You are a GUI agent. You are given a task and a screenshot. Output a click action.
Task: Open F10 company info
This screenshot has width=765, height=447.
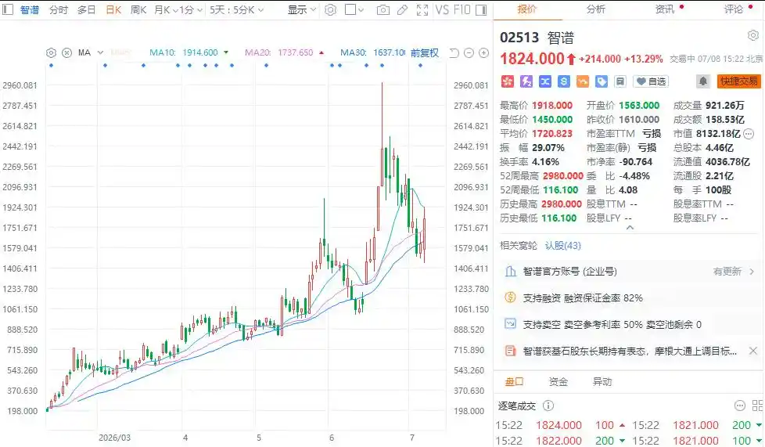pyautogui.click(x=462, y=9)
